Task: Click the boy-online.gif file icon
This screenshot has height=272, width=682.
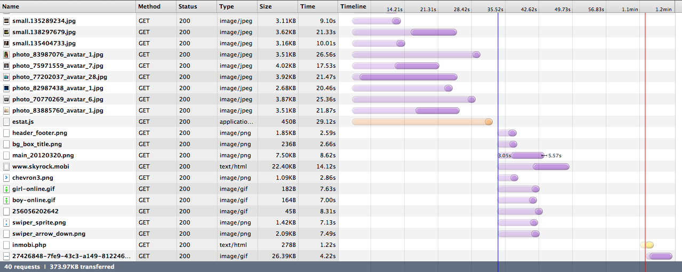Action: [6, 200]
